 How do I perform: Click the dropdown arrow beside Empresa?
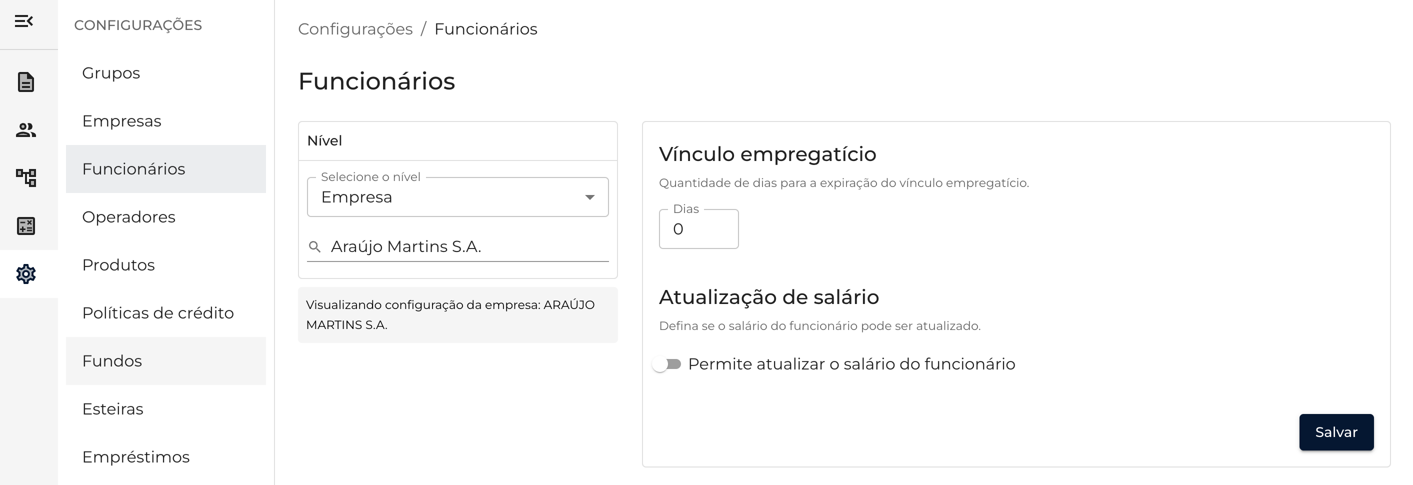coord(589,197)
